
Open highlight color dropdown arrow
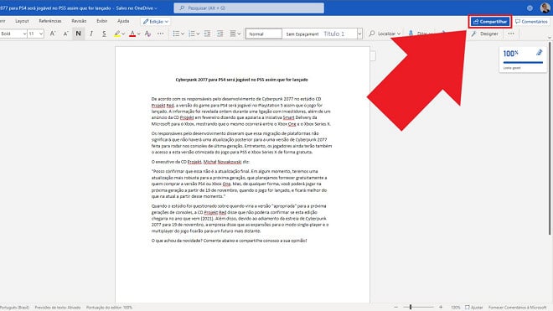(123, 34)
